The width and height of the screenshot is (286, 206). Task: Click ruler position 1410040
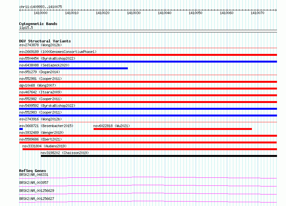(165, 13)
